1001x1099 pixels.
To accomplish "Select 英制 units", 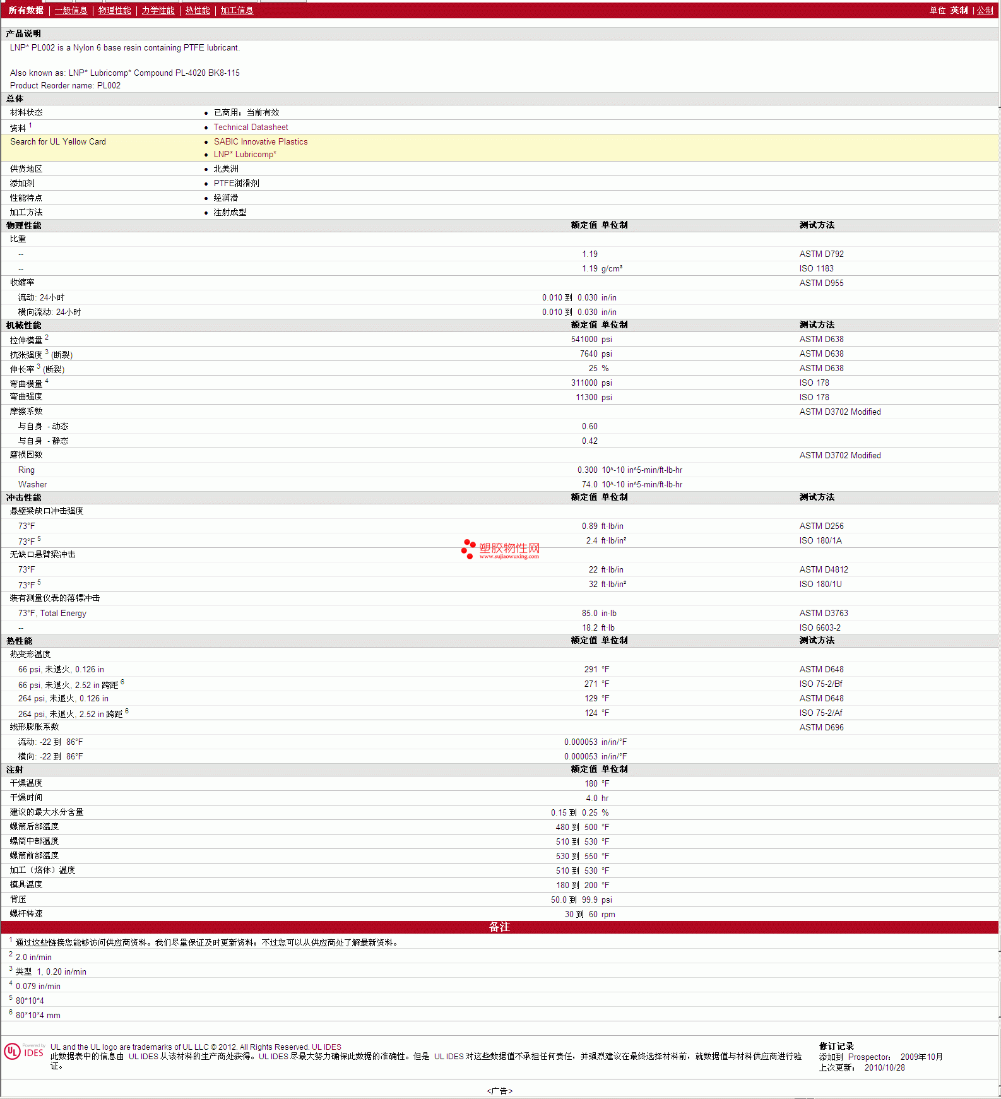I will coord(959,11).
